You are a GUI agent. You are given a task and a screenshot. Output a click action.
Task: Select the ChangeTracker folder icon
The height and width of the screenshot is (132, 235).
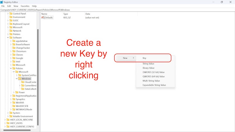click(x=14, y=48)
